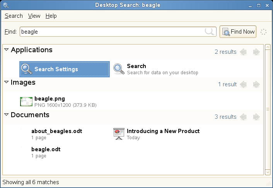Select the beagle.odt document
The width and height of the screenshot is (273, 188).
pos(46,152)
